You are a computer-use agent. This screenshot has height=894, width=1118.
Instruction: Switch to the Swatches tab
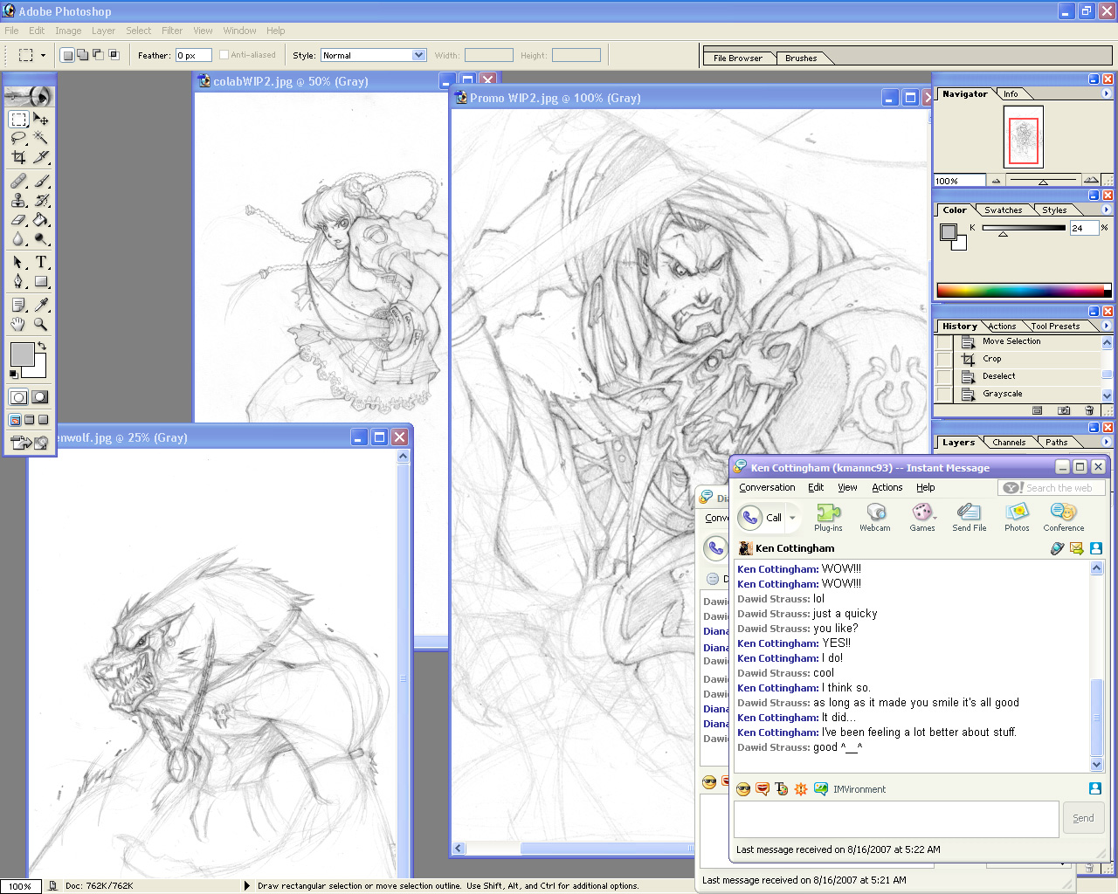coord(1003,210)
